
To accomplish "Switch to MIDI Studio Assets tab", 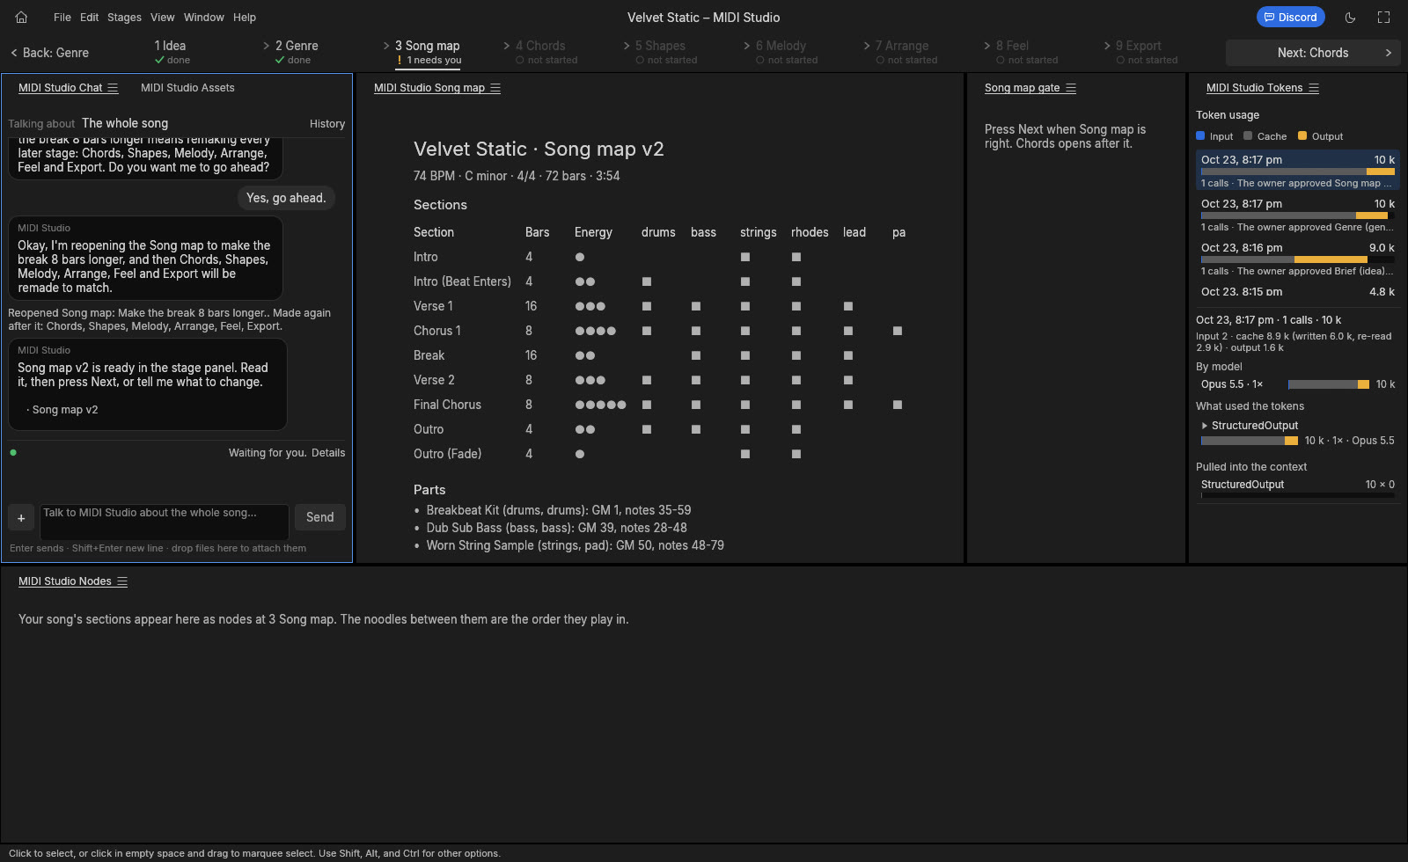I will click(187, 88).
